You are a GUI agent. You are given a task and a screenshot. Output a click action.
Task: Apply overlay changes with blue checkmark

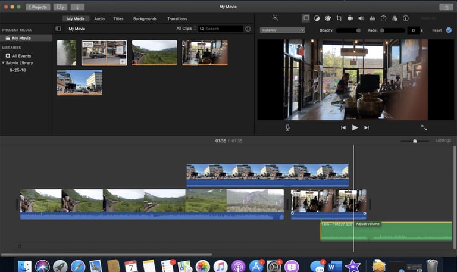pos(449,30)
